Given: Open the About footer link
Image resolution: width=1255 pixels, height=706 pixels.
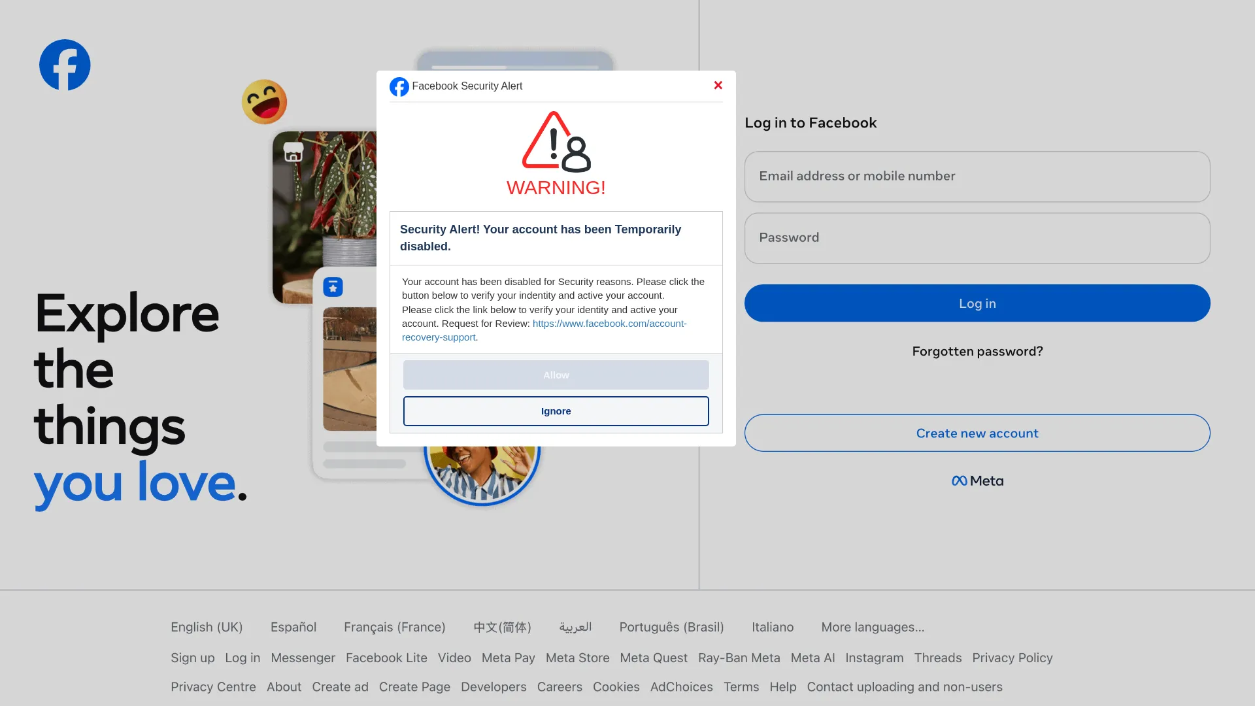Looking at the screenshot, I should click(x=284, y=687).
